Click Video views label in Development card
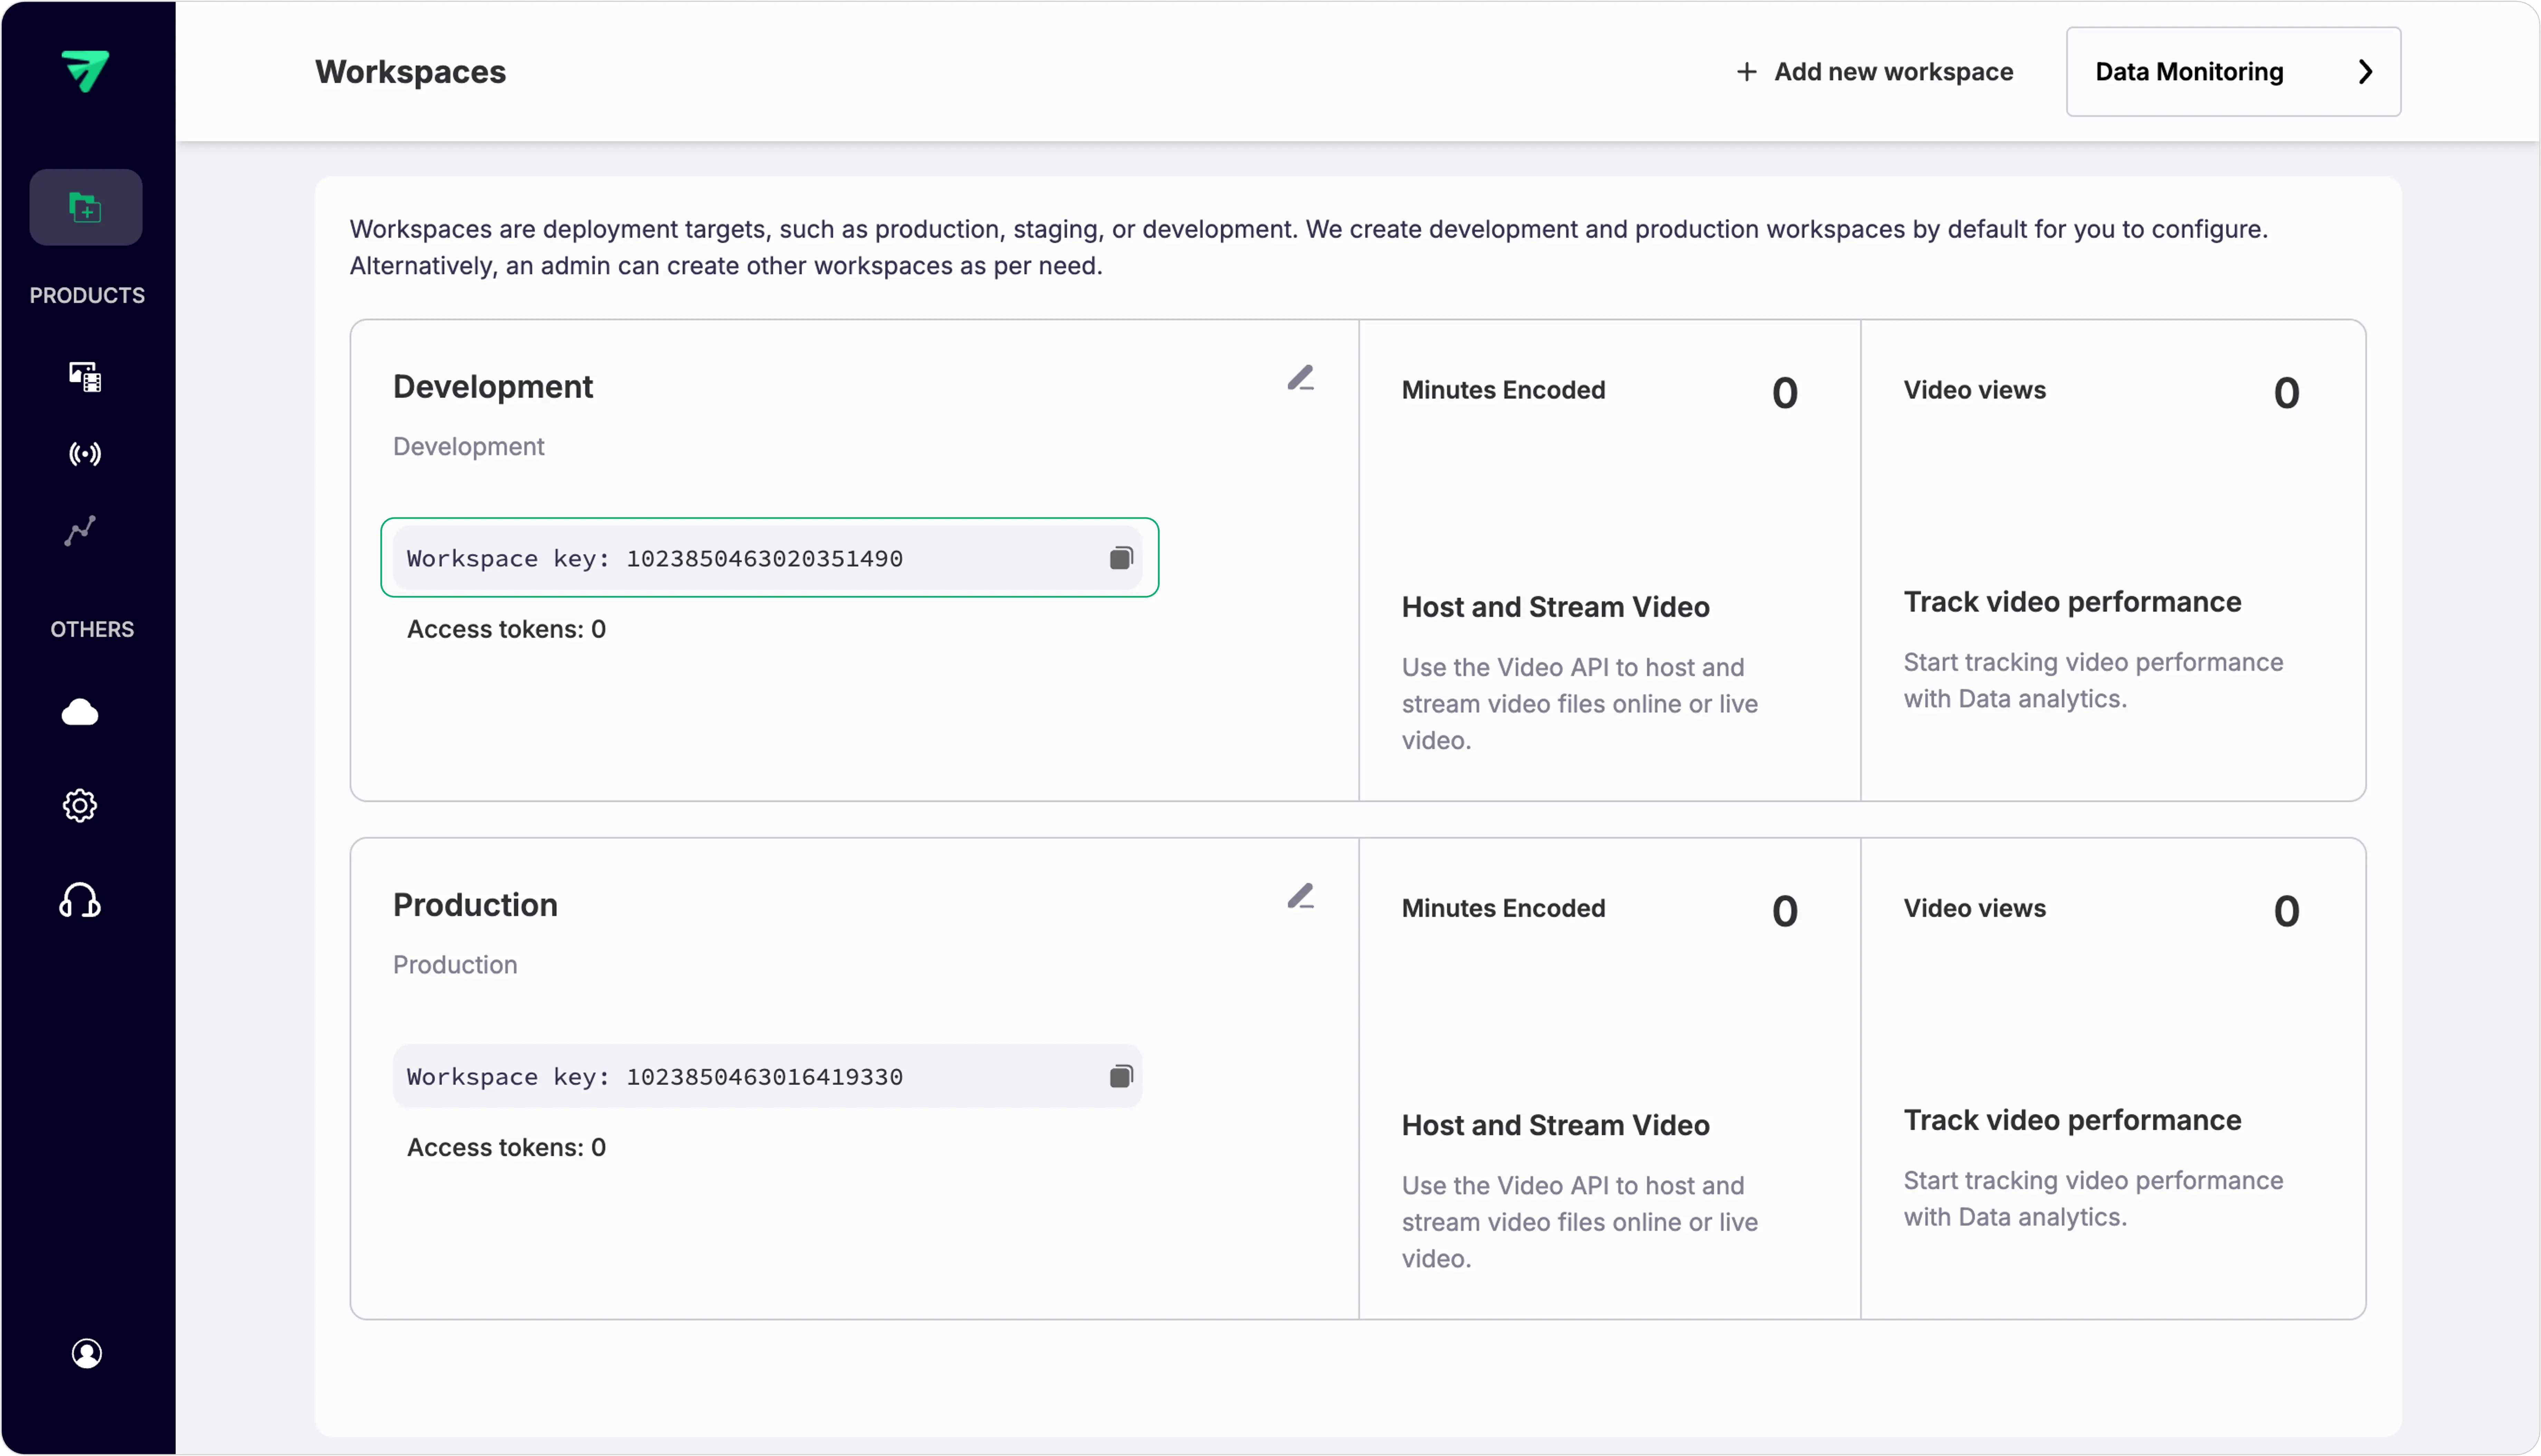 (1974, 390)
